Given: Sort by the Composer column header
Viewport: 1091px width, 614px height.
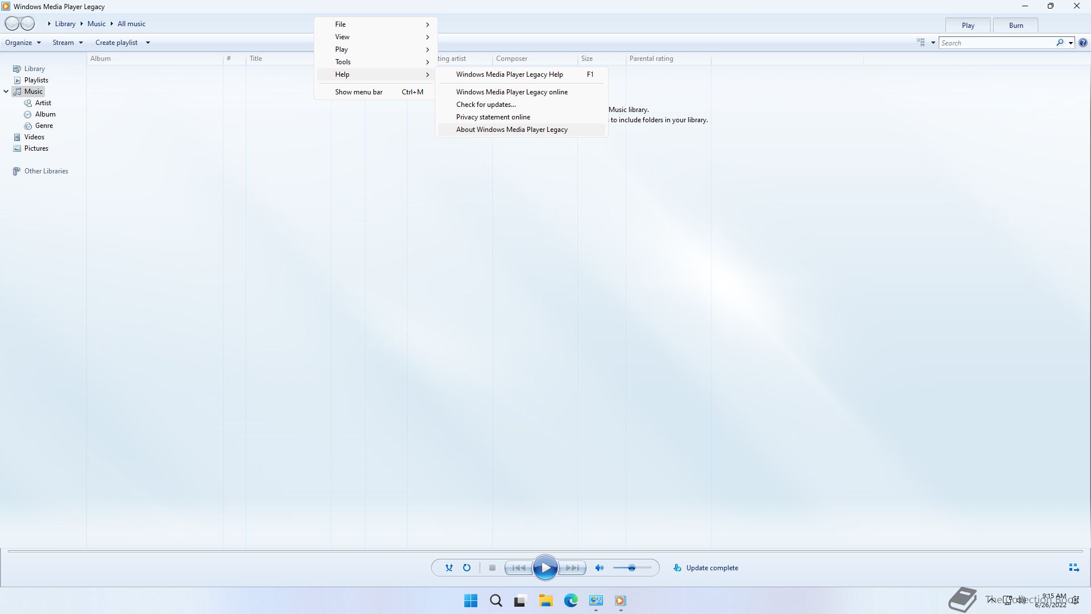Looking at the screenshot, I should pyautogui.click(x=535, y=59).
